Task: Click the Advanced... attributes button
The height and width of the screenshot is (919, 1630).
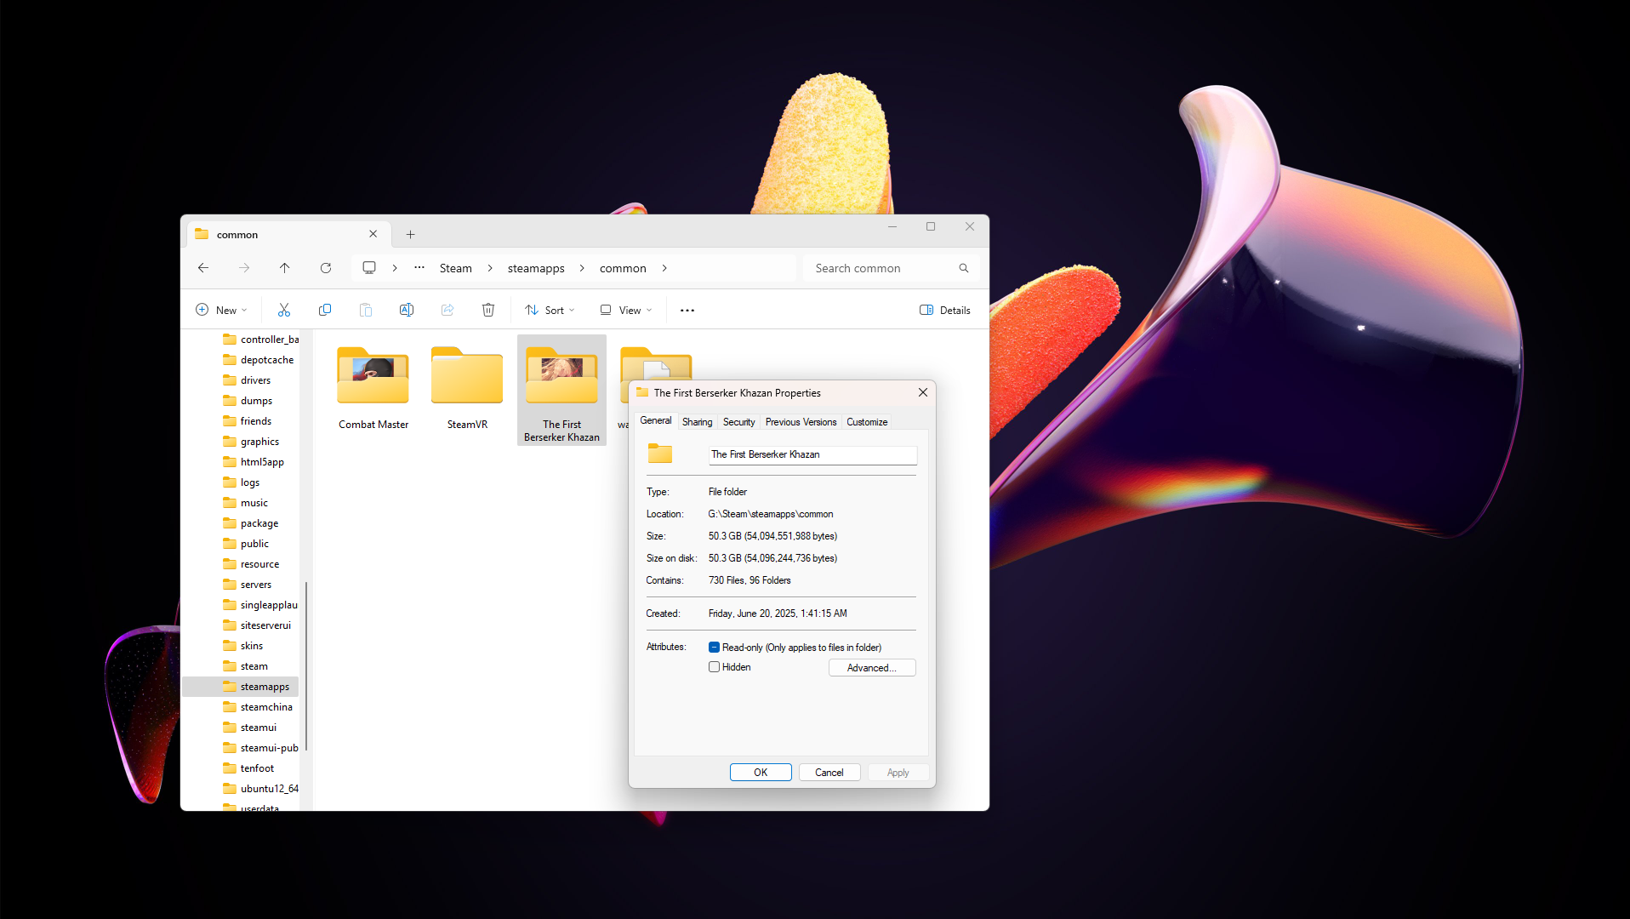Action: point(872,668)
